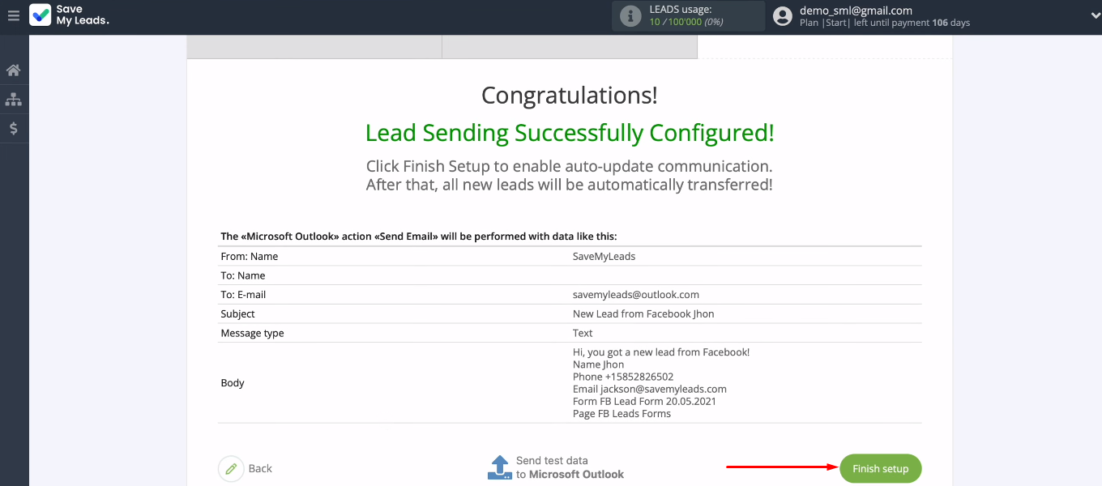Click the Body row label
Image resolution: width=1102 pixels, height=486 pixels.
[x=233, y=382]
